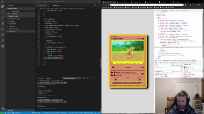Switch to the PROBLEMS panel tab
This screenshot has height=114, width=204.
tap(40, 78)
